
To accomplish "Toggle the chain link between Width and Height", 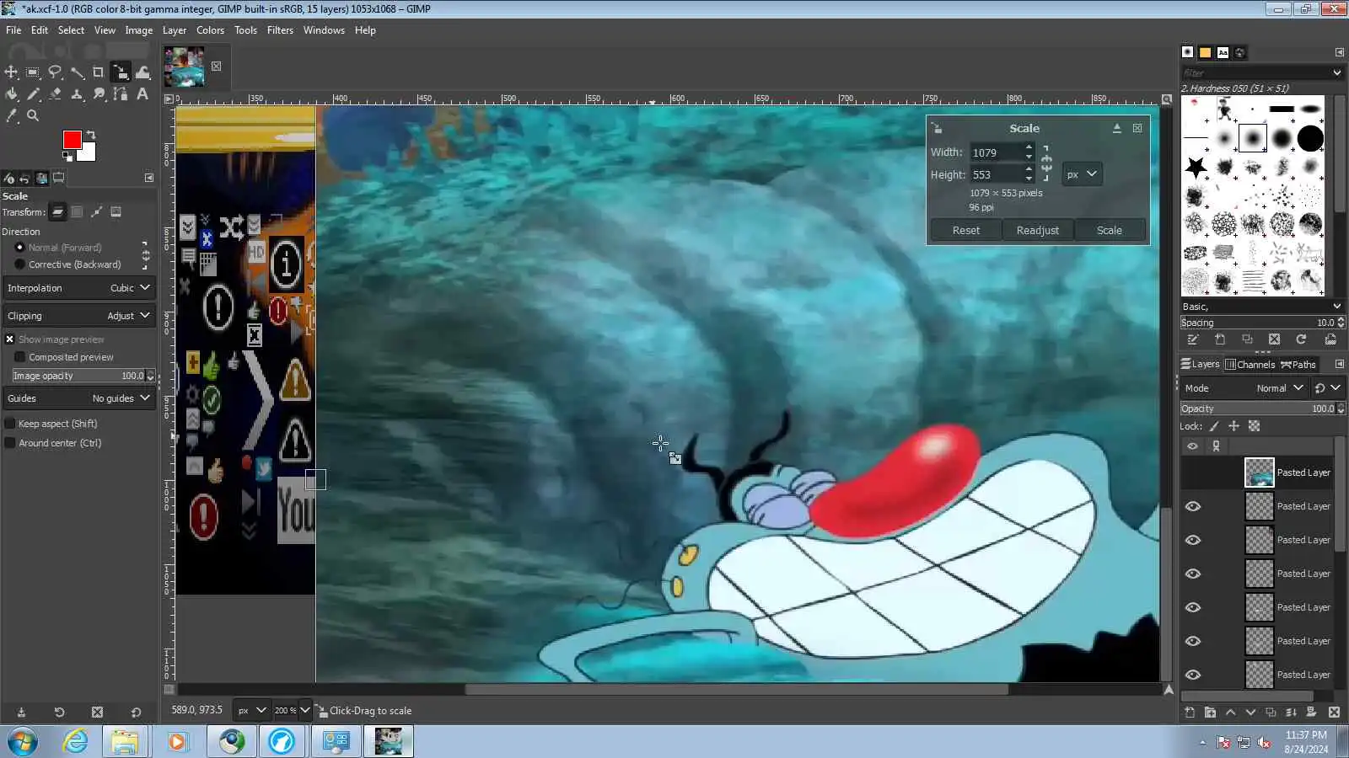I will tap(1046, 163).
